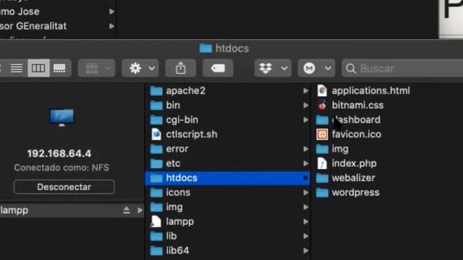Select the favicon.ico file icon
This screenshot has width=463, height=260.
(322, 134)
